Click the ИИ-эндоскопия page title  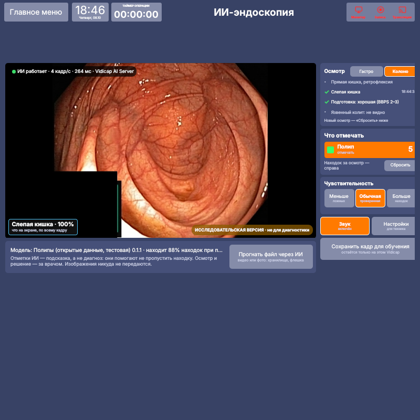(x=254, y=12)
